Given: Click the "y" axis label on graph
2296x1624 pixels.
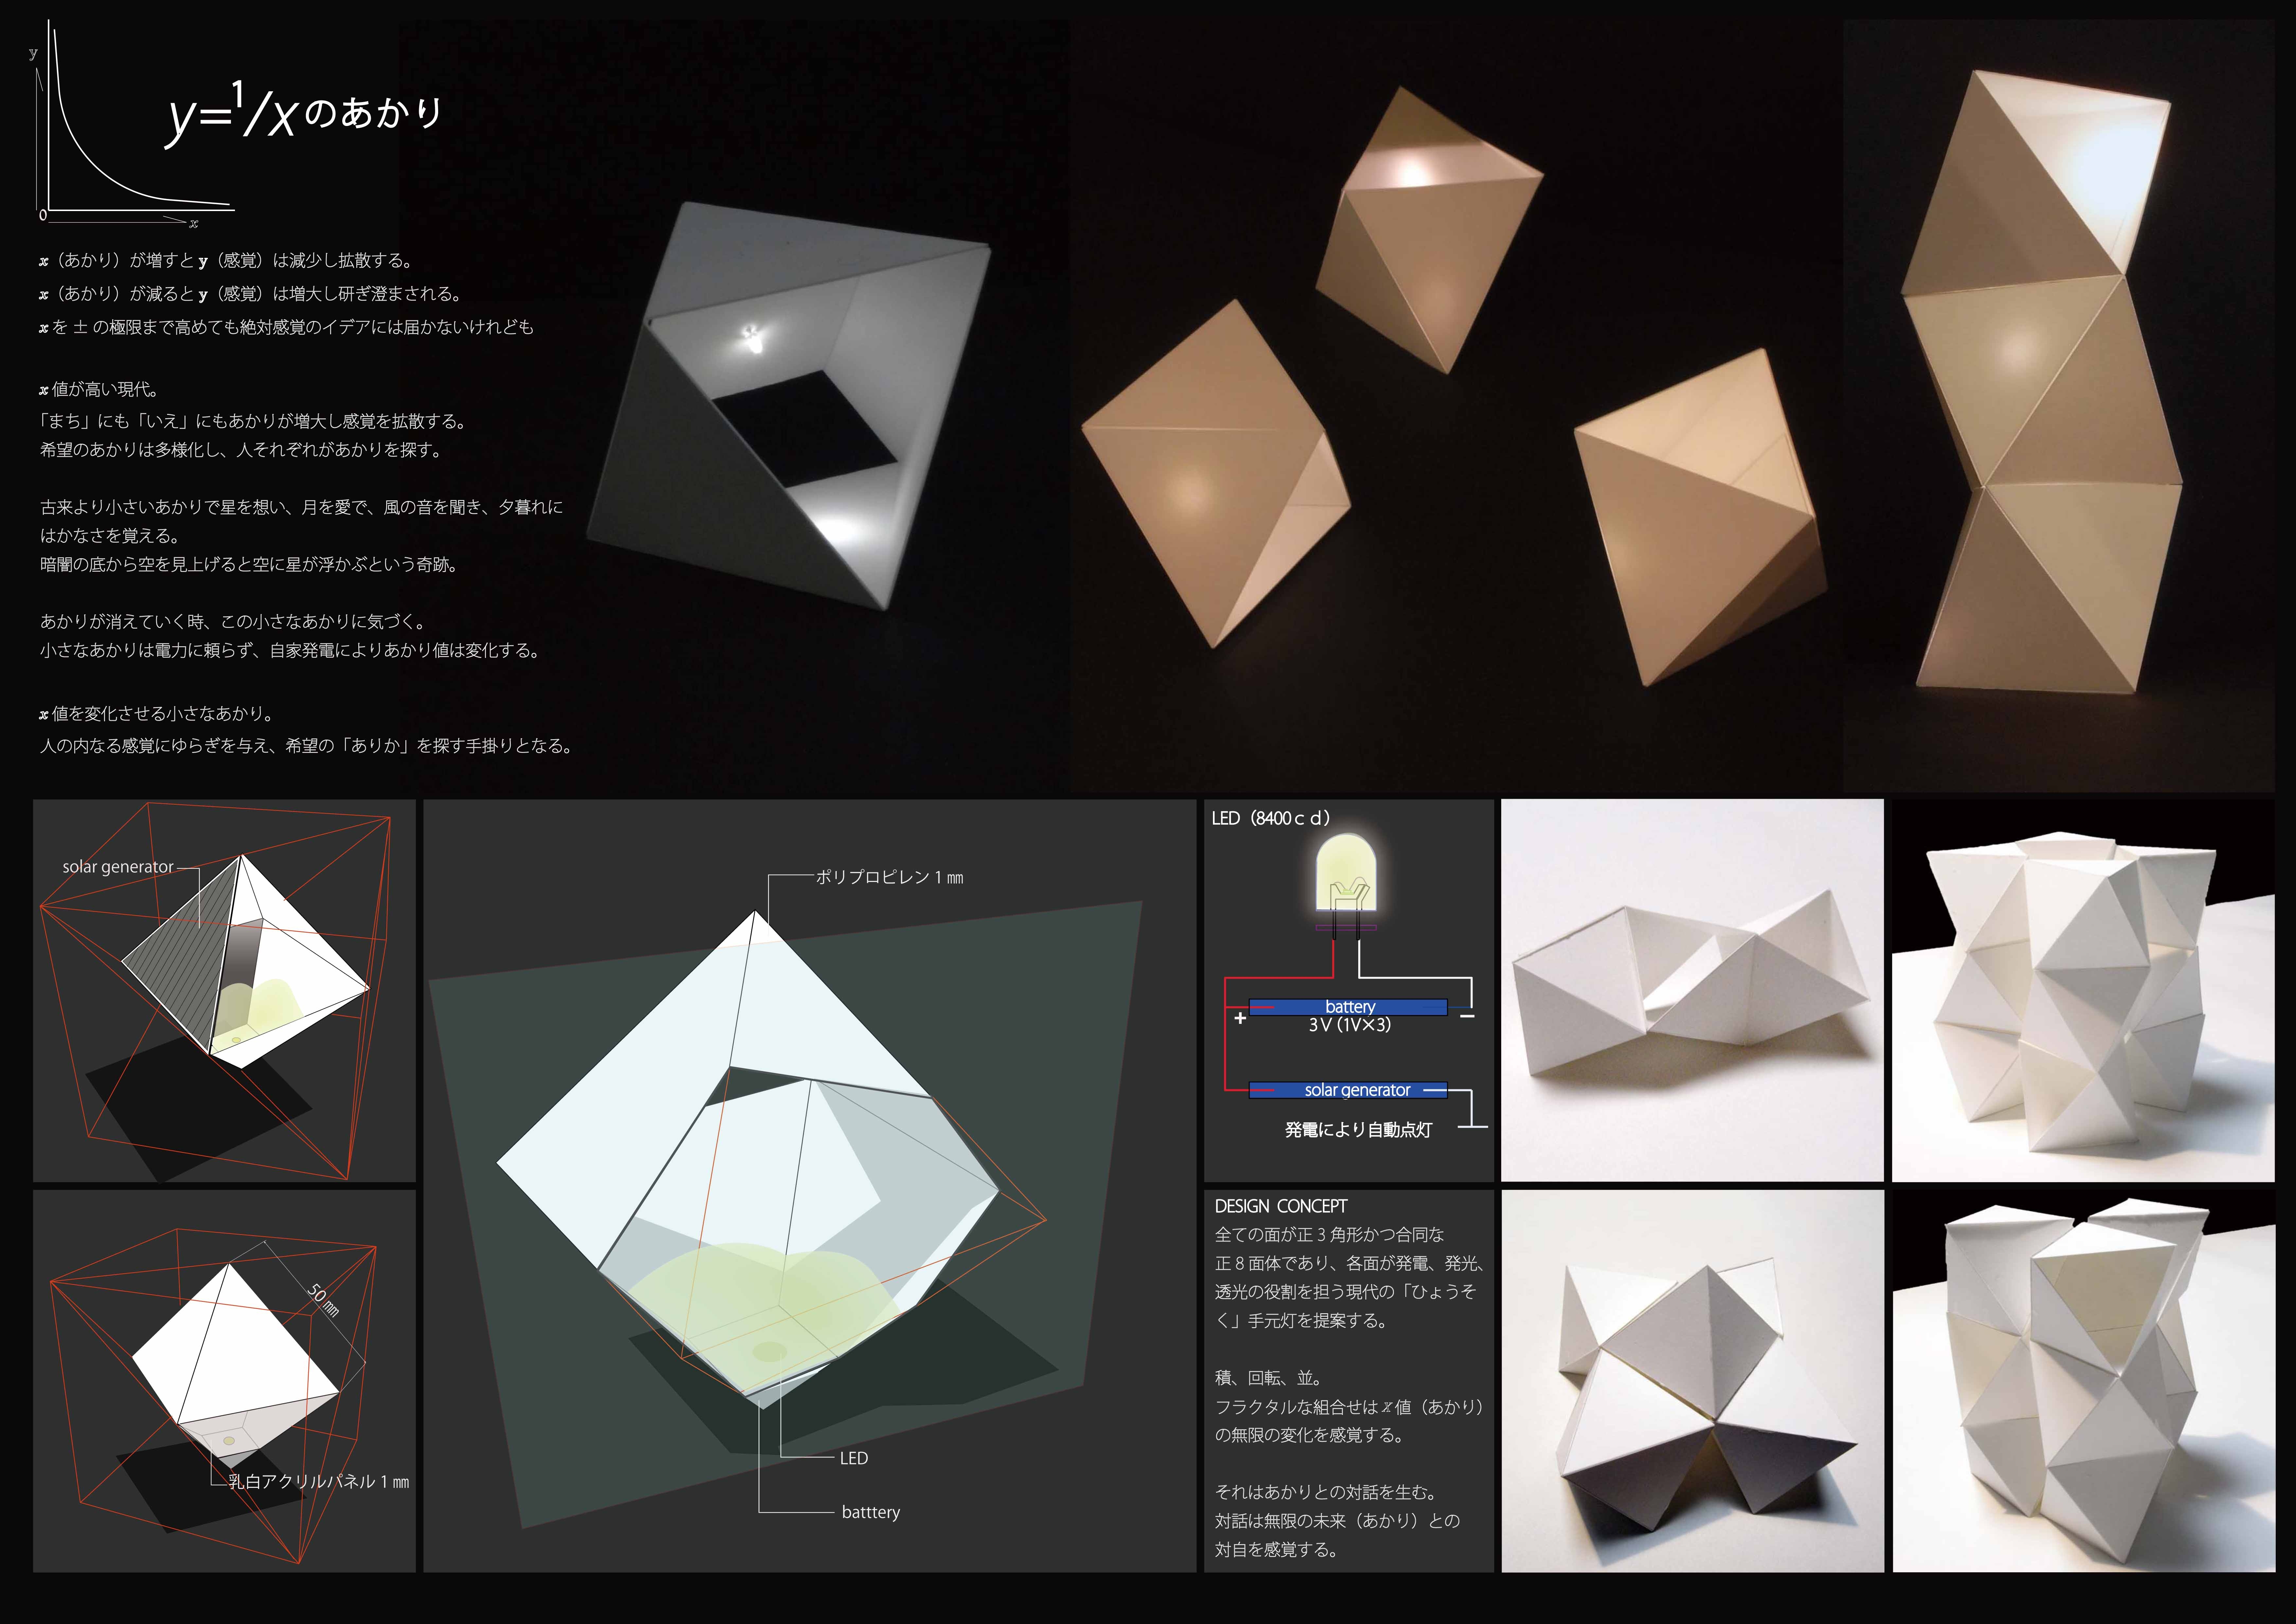Looking at the screenshot, I should [33, 54].
